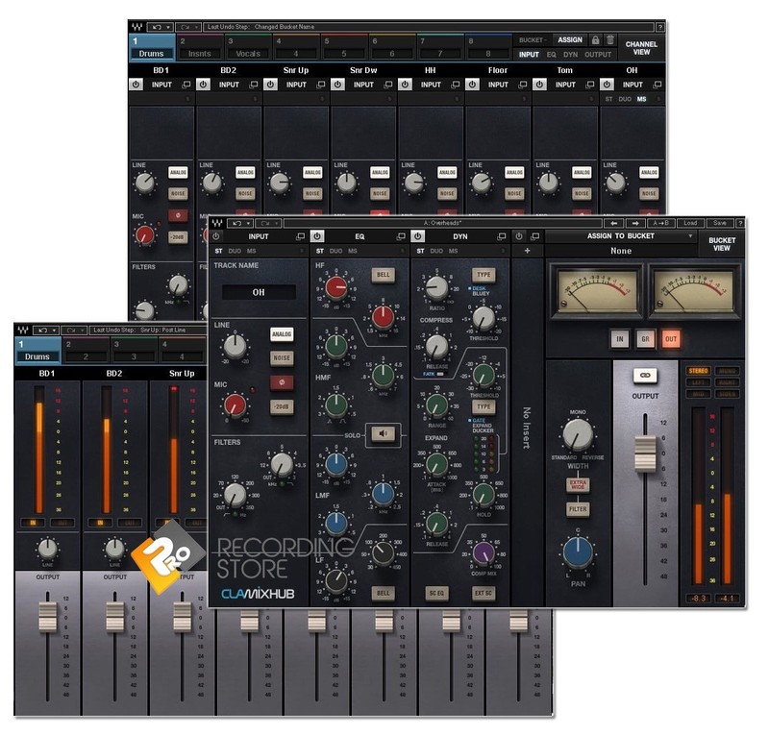Click the Waves logo in channel view toolbar
Viewport: 769px width, 735px height.
pyautogui.click(x=217, y=223)
